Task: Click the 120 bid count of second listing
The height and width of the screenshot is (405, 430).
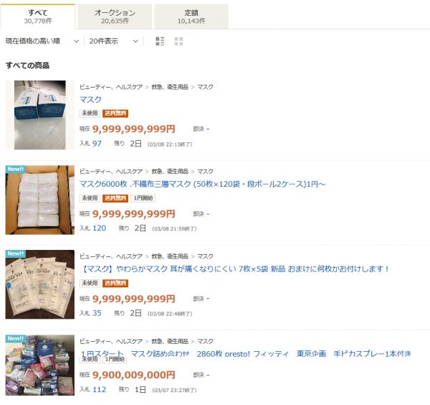Action: point(100,228)
